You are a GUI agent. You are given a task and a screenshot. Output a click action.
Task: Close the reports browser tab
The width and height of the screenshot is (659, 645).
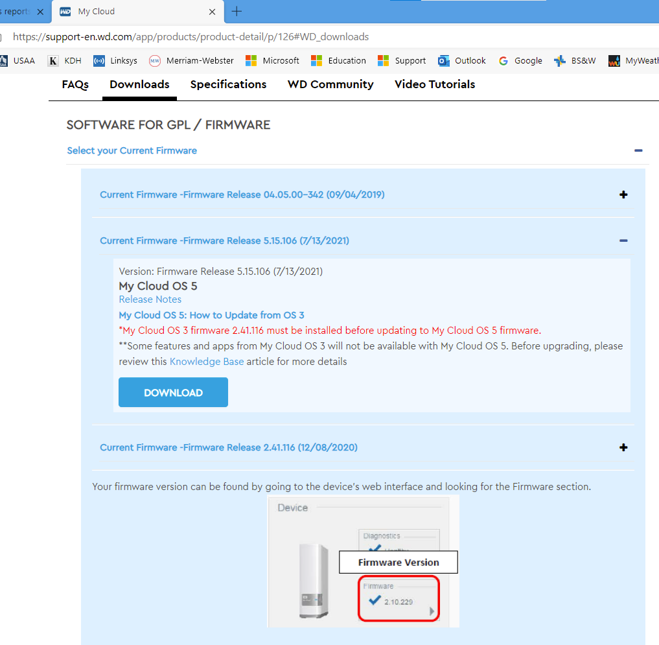point(40,12)
